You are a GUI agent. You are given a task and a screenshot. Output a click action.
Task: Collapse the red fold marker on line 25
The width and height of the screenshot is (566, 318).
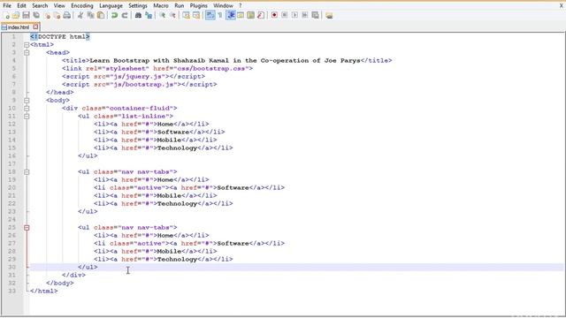27,228
